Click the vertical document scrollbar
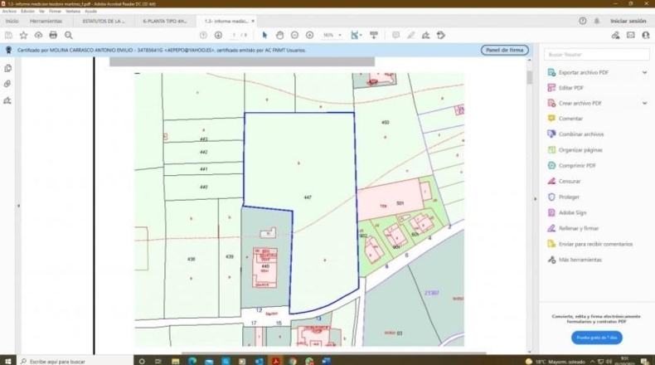Viewport: 655px width, 365px height. pyautogui.click(x=529, y=77)
